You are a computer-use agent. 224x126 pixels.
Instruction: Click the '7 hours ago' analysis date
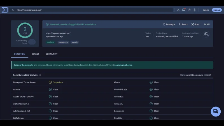point(187,36)
